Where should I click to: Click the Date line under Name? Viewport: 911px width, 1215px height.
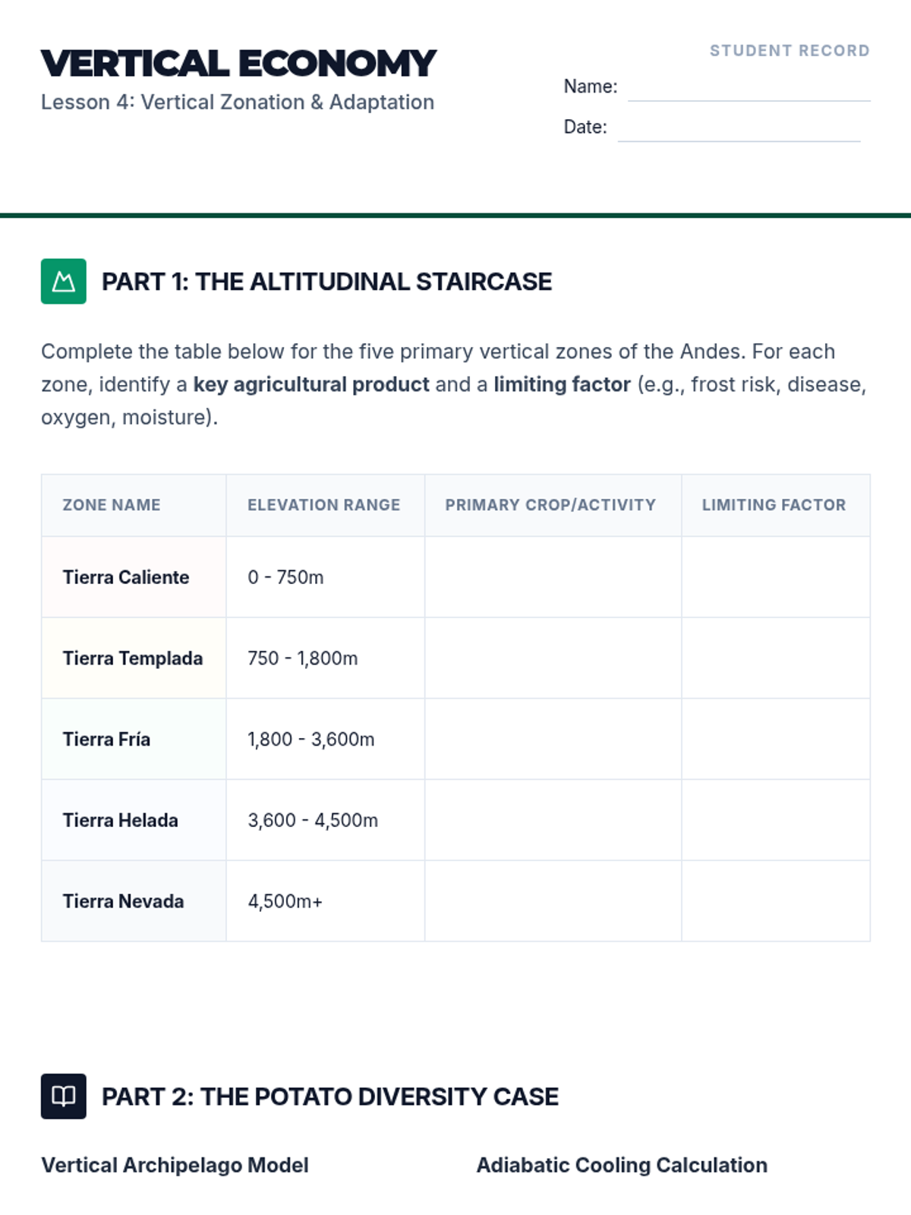click(739, 128)
